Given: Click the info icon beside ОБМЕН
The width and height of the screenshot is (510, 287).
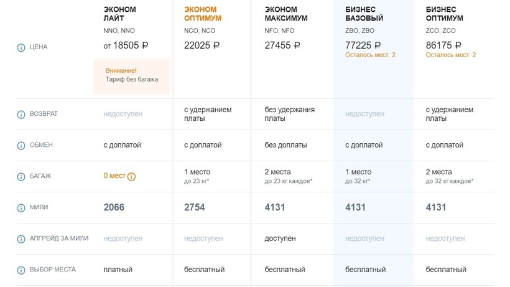Looking at the screenshot, I should [21, 145].
